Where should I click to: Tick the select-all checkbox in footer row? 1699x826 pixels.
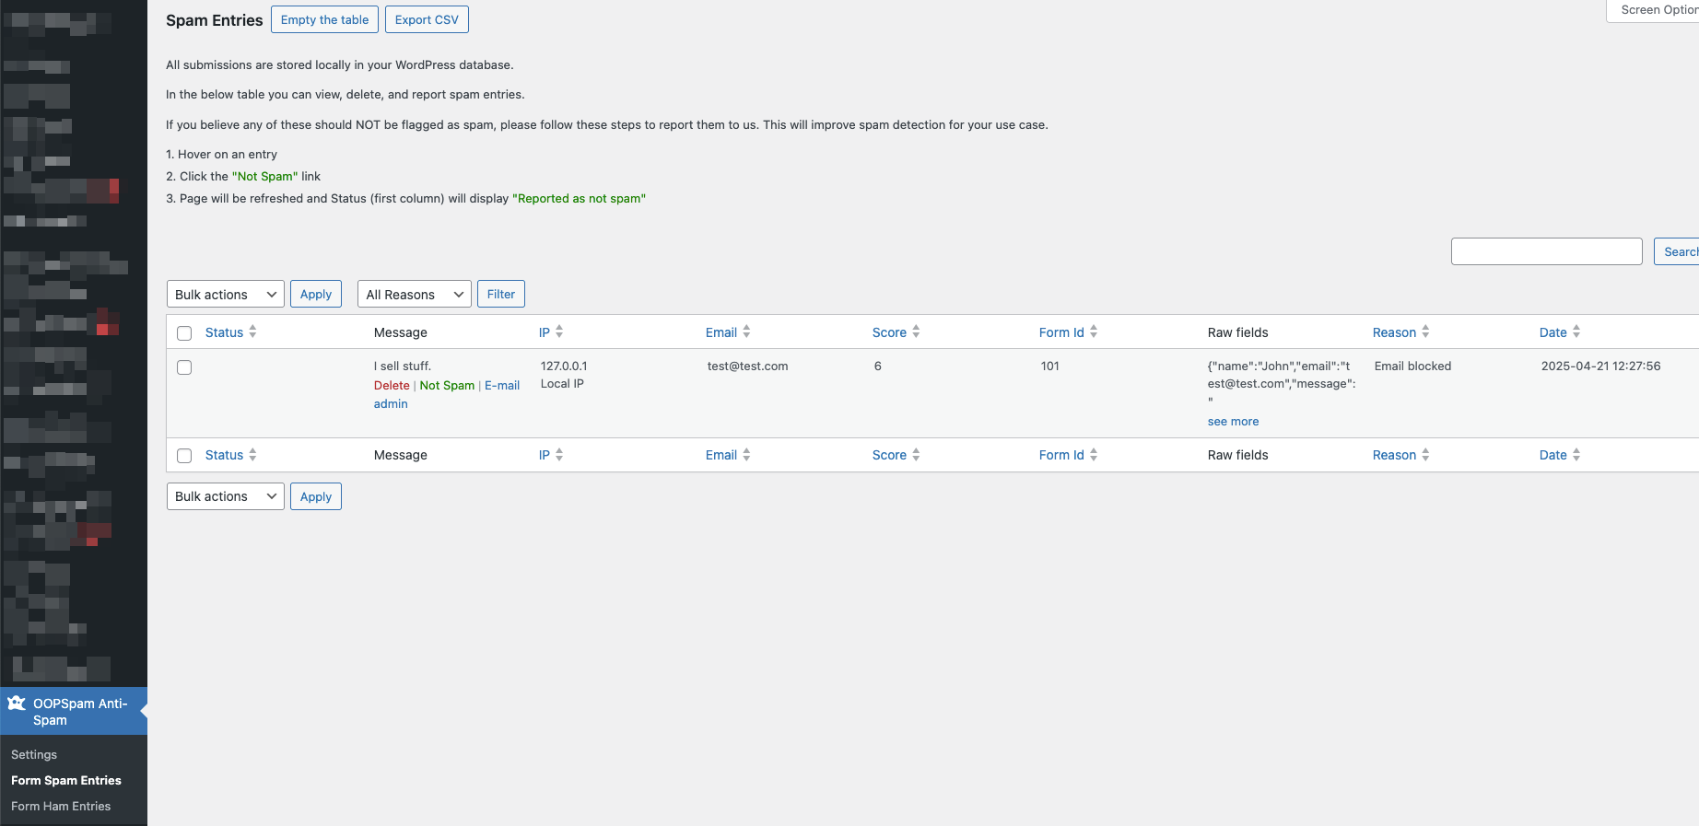[x=184, y=456]
